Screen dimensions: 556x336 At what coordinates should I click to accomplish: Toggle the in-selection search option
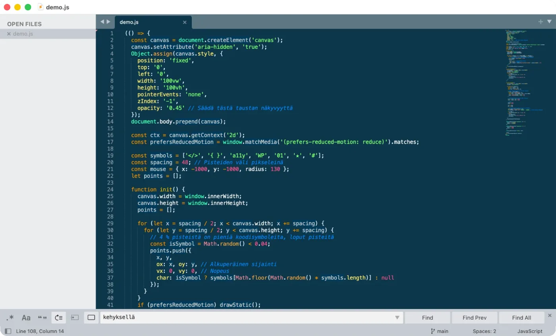[x=75, y=317]
